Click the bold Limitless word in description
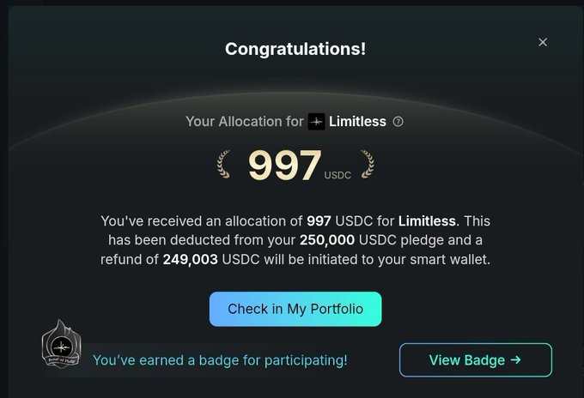Screen dimensions: 584x398 [427, 221]
